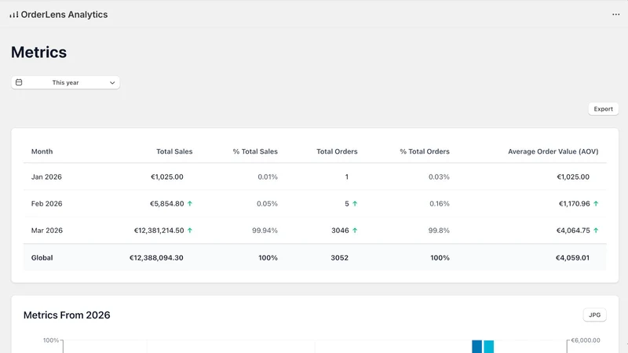Click the % Total Orders column header
This screenshot has height=353, width=628.
coord(425,151)
